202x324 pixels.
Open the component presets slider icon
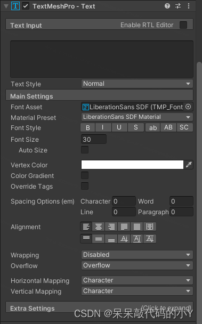coord(178,6)
